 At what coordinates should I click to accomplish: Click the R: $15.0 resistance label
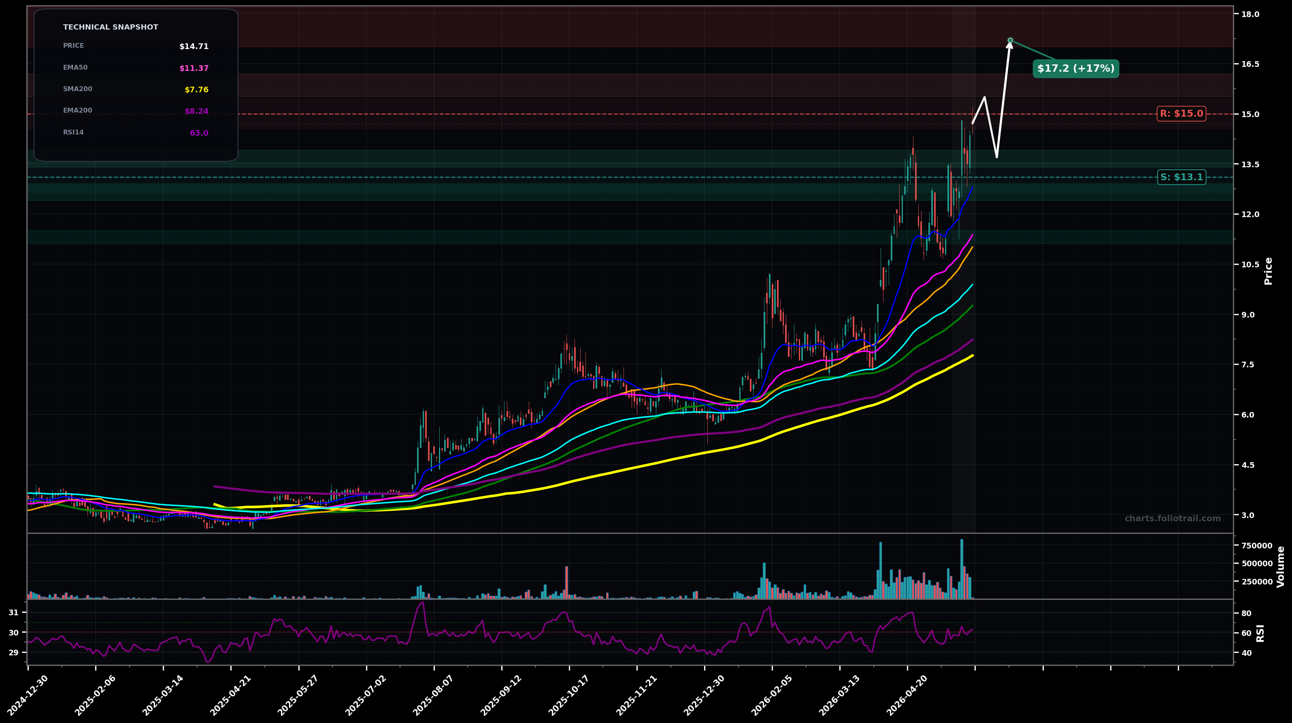pos(1181,114)
